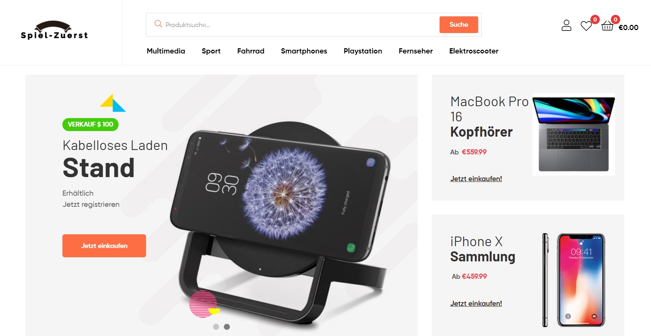The width and height of the screenshot is (651, 336).
Task: Click the orange Suche button
Action: pyautogui.click(x=459, y=25)
